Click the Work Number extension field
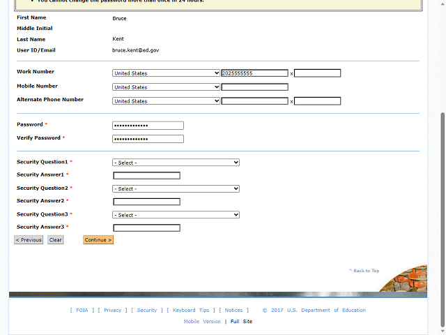The width and height of the screenshot is (446, 335). point(318,73)
